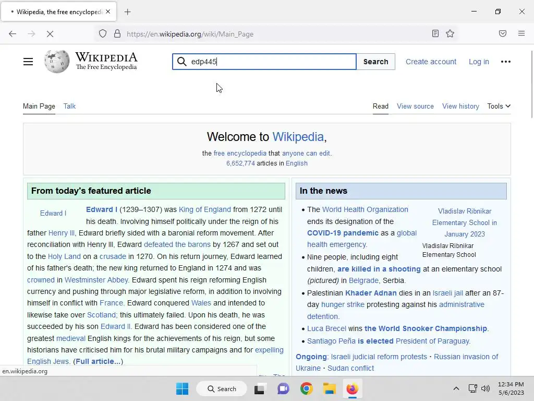The height and width of the screenshot is (401, 534).
Task: Launch the chat app from the taskbar
Action: (x=283, y=388)
